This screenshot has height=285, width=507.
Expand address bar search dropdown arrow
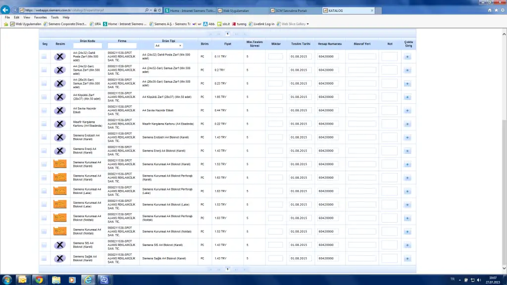click(x=151, y=10)
